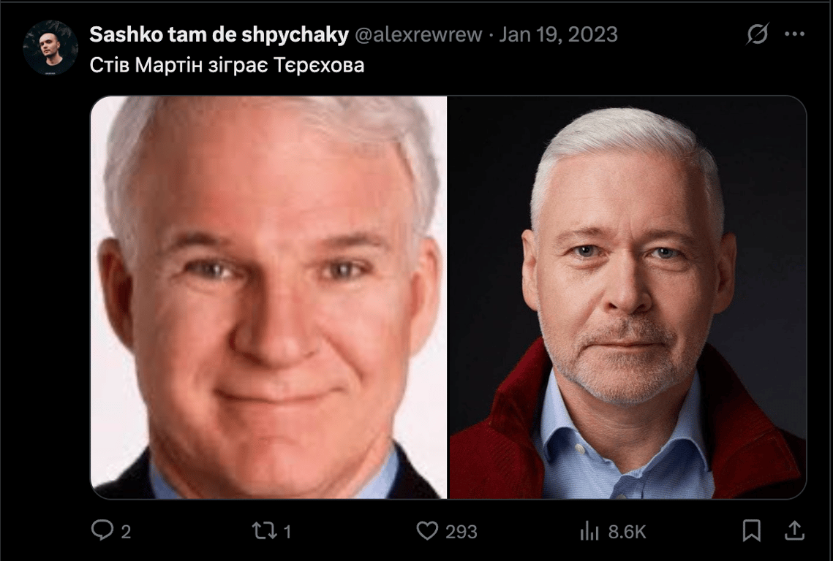Open view analytics bar chart icon

click(x=589, y=531)
